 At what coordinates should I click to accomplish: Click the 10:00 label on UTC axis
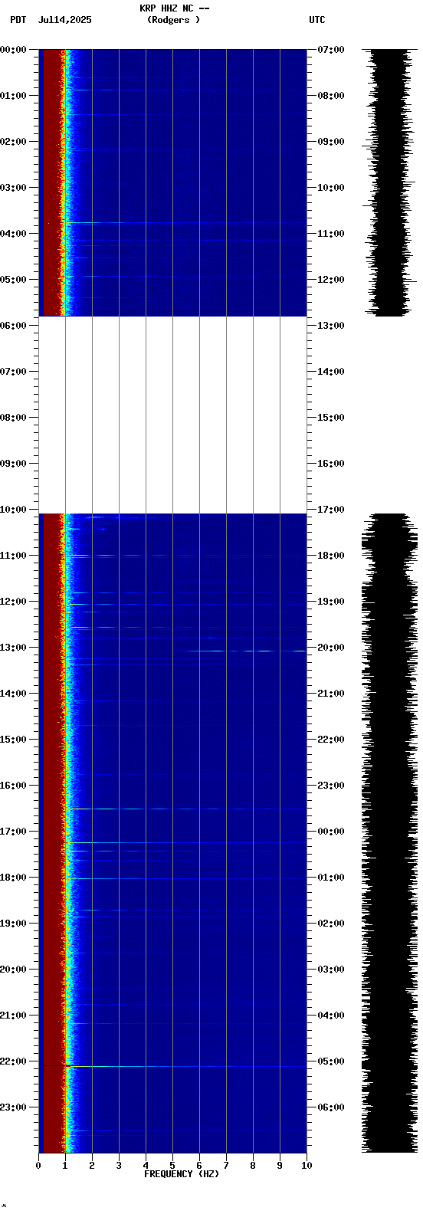331,188
